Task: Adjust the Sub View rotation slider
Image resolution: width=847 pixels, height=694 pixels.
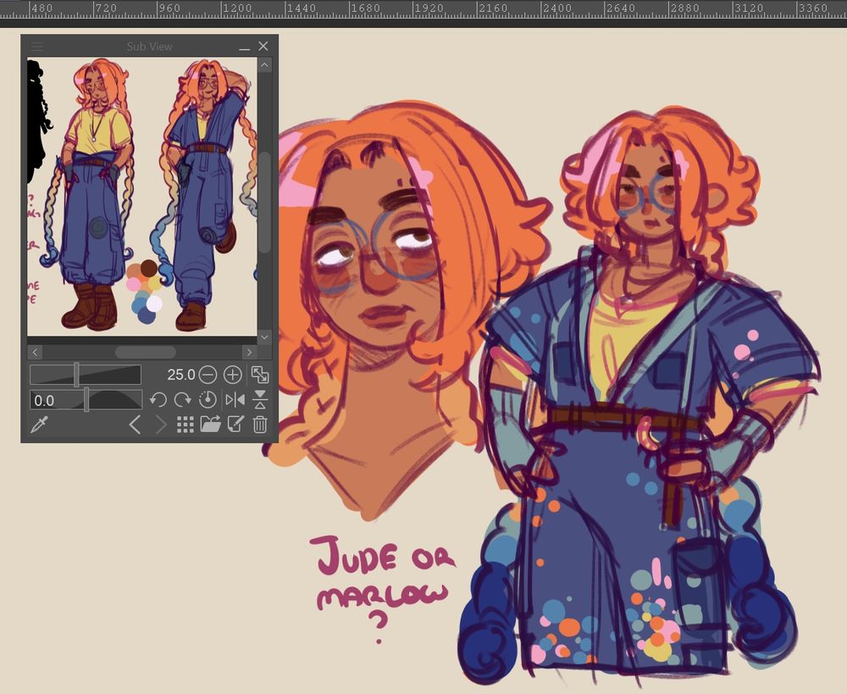Action: pos(86,400)
